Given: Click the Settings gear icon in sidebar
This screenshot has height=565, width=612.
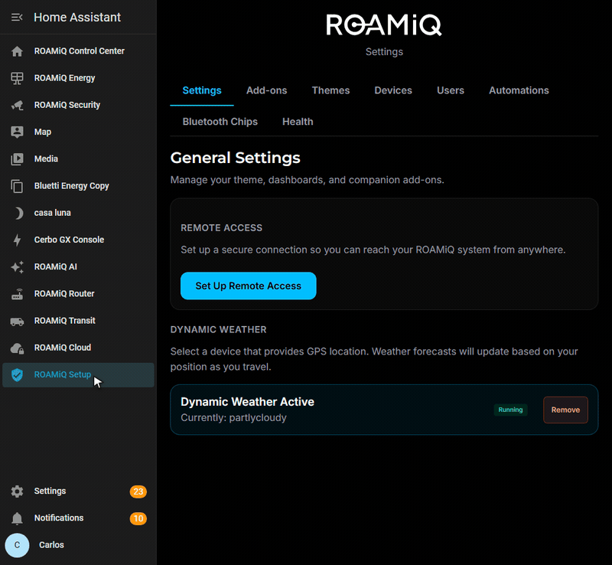Looking at the screenshot, I should click(17, 492).
